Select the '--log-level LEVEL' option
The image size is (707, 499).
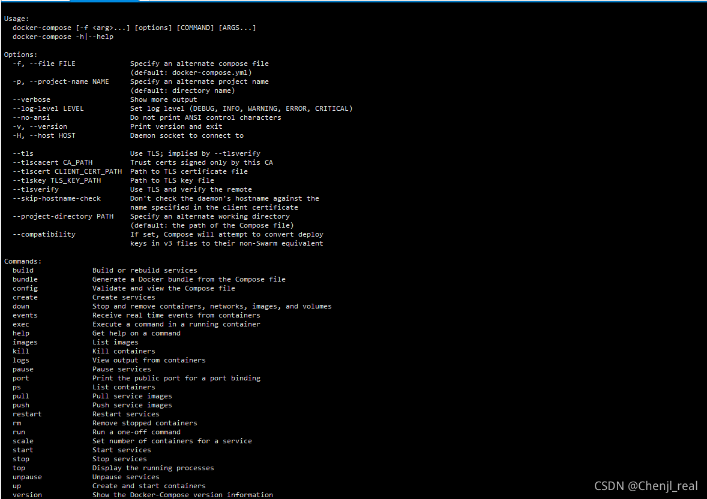point(48,109)
